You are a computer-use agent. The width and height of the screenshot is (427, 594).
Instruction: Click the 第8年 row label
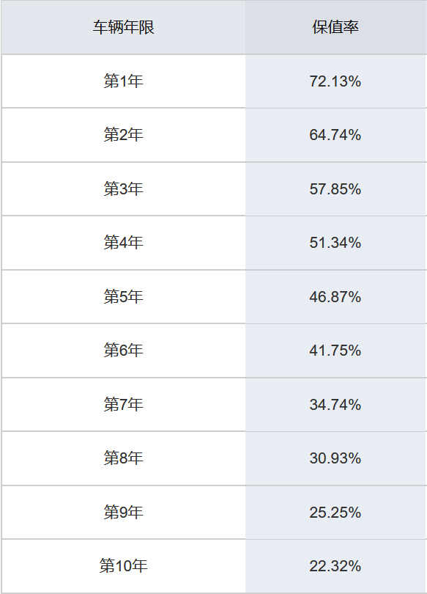(x=123, y=458)
